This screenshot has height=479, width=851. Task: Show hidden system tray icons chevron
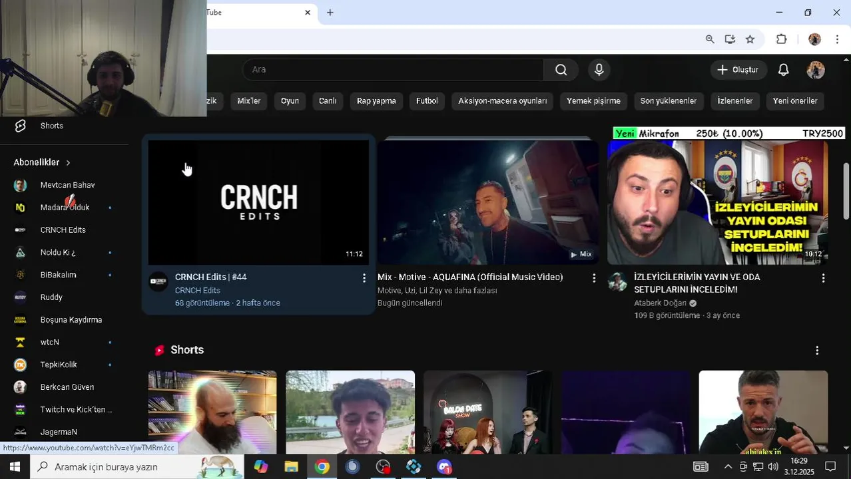pyautogui.click(x=728, y=467)
